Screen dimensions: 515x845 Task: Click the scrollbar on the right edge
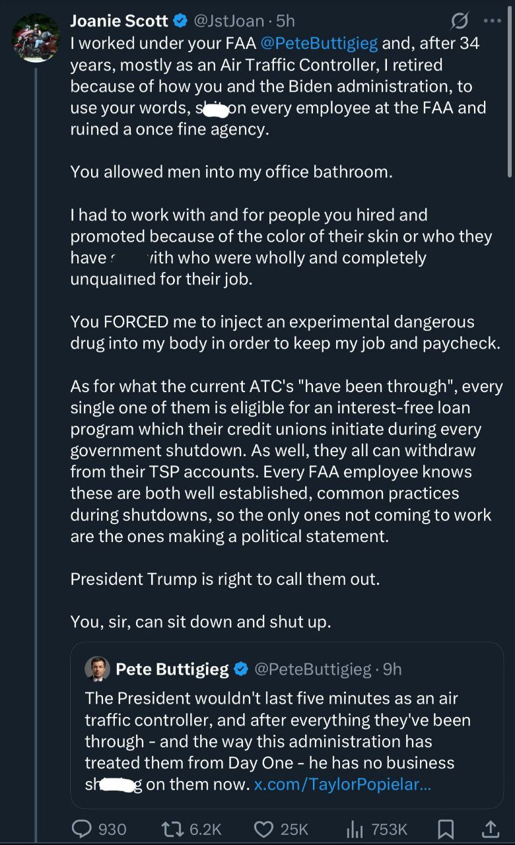(x=510, y=92)
